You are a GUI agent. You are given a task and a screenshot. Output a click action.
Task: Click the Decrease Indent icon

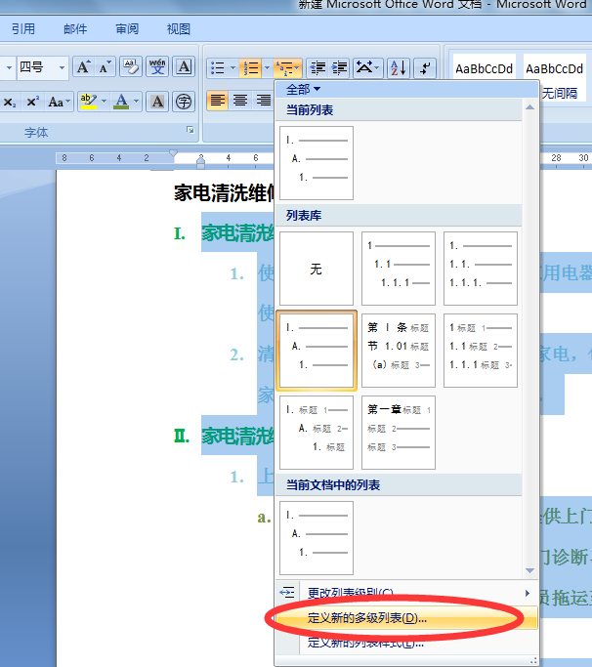(x=317, y=67)
